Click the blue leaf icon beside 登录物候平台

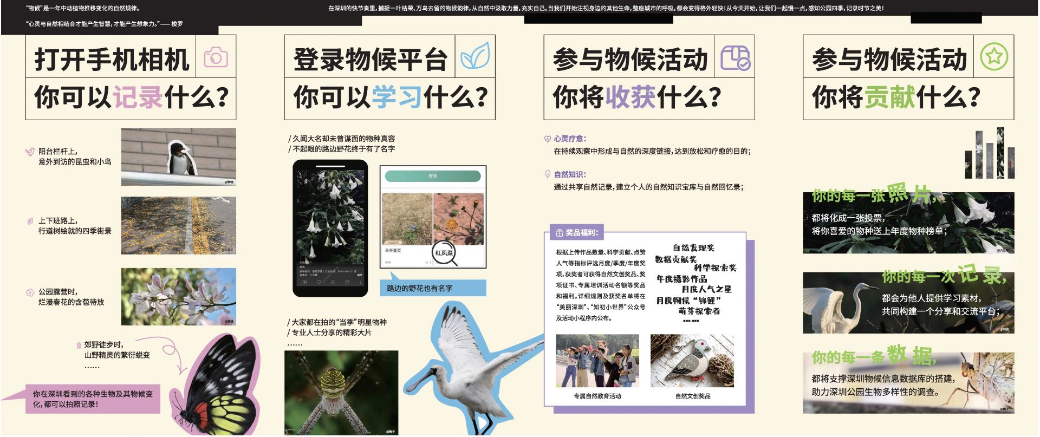coord(474,57)
